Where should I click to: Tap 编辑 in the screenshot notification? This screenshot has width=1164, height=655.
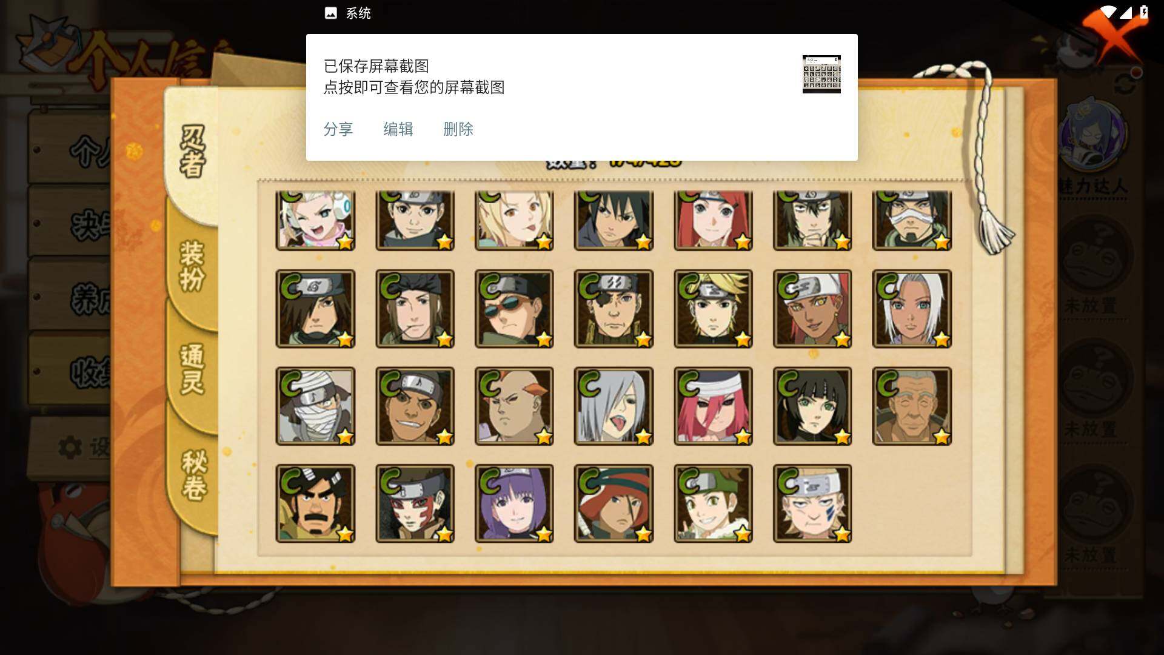tap(398, 129)
